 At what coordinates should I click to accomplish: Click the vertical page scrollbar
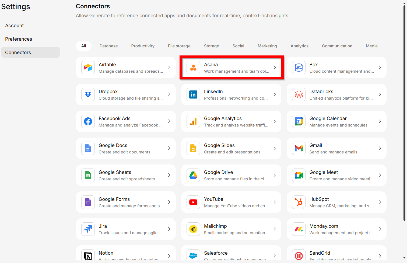(x=404, y=113)
